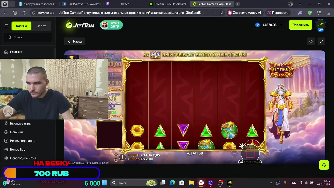Click the Пополнить deposit button
Screen dimensions: 334x188
[x=300, y=25]
